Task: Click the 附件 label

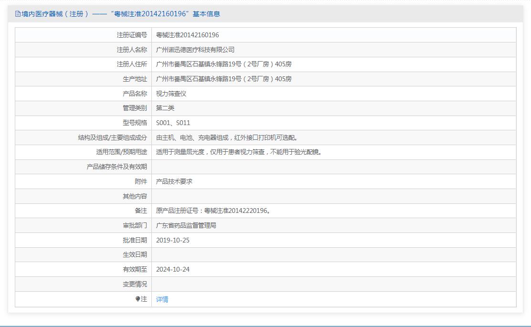Action: tap(141, 182)
